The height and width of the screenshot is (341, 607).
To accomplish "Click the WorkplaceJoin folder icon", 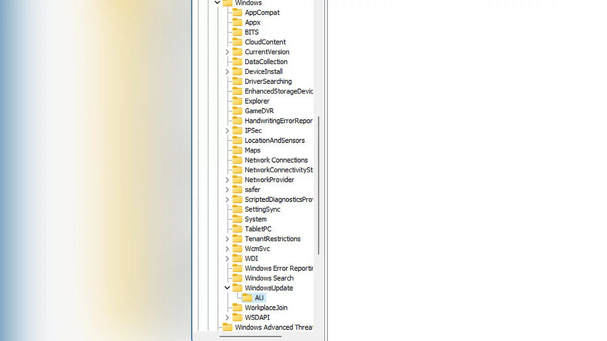I will click(237, 308).
